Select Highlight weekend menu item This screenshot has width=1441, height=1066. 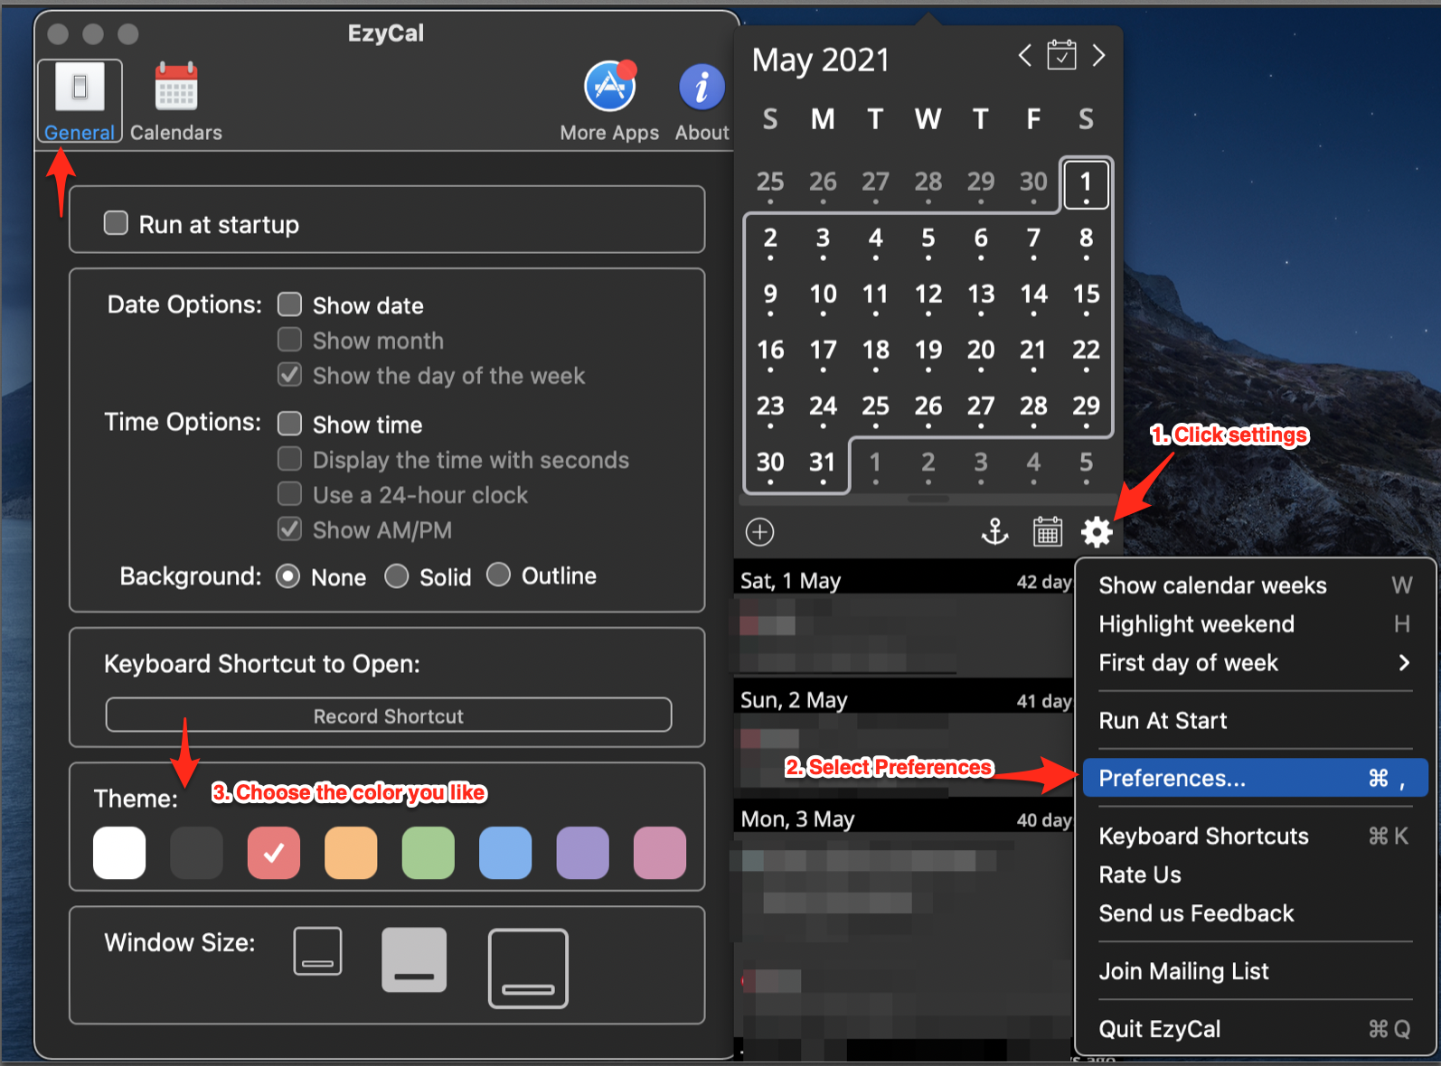[1255, 624]
